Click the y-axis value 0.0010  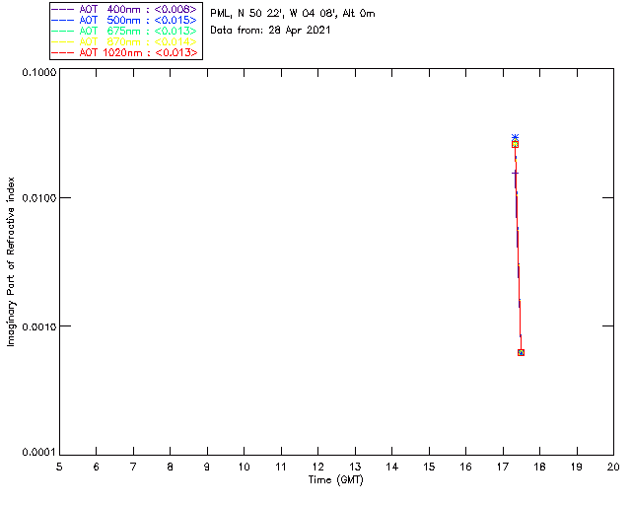(x=39, y=326)
